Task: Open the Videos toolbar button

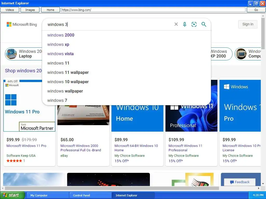Action: (10, 10)
